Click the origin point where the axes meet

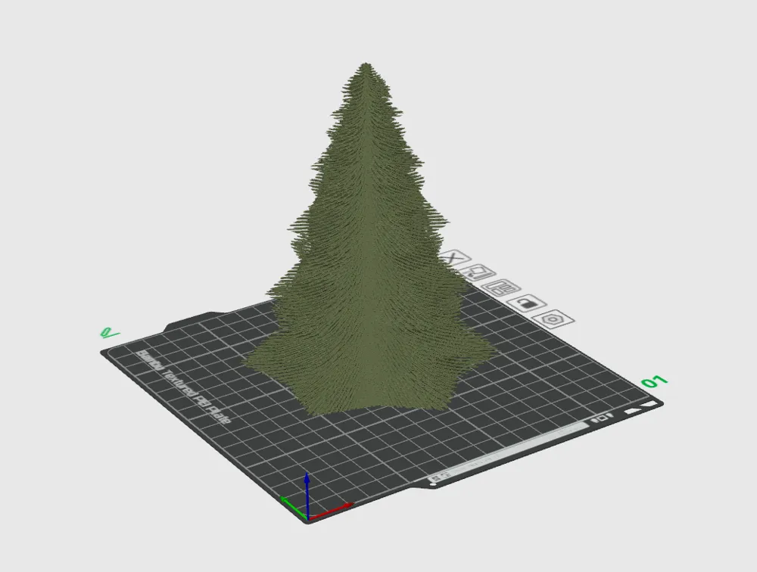coord(307,519)
